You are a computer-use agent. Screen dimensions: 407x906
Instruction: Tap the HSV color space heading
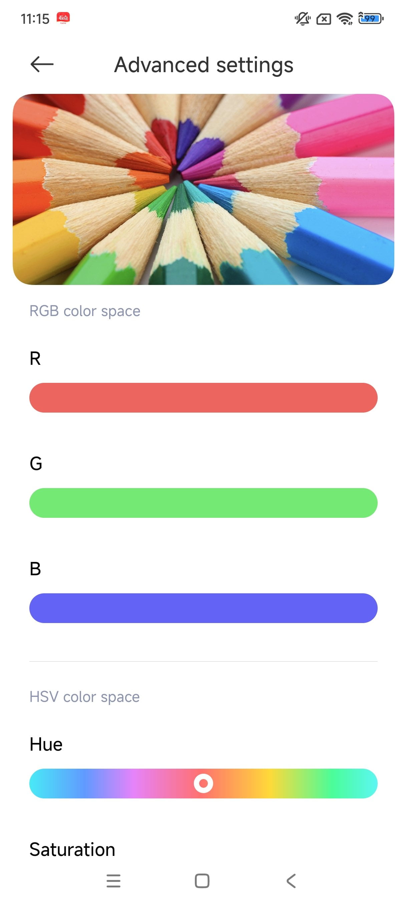tap(85, 697)
